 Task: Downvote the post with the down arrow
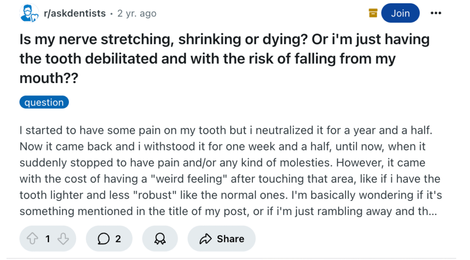[63, 239]
